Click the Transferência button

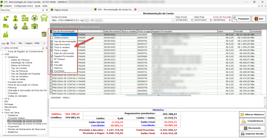coord(252,121)
